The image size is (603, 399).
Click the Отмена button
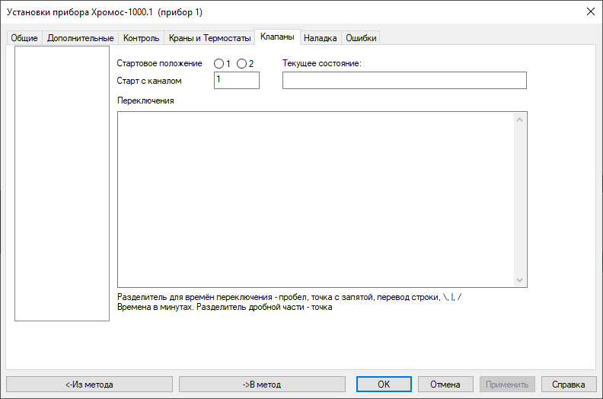click(x=445, y=385)
